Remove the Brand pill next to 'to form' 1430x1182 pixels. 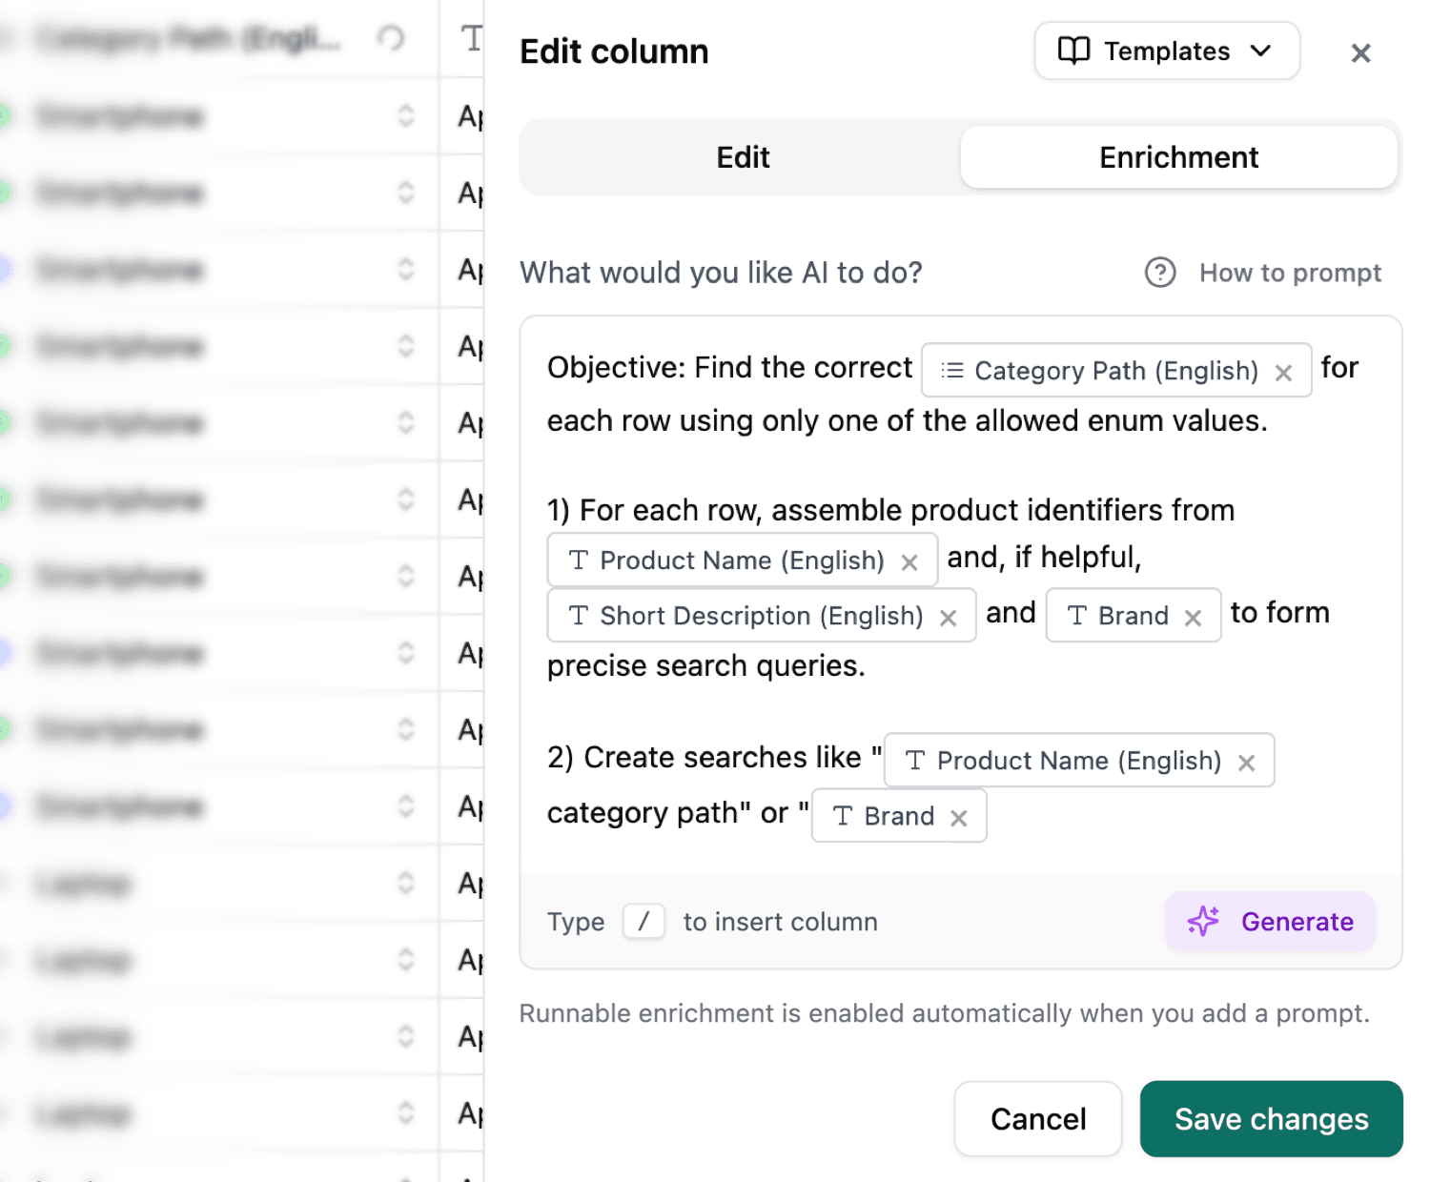click(x=1193, y=616)
